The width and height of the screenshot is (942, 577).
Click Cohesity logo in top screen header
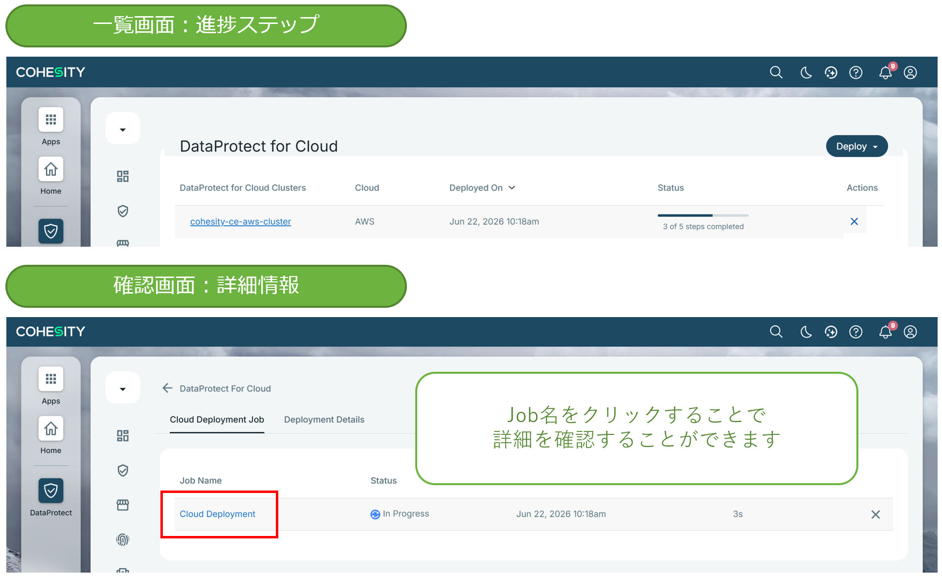click(51, 72)
